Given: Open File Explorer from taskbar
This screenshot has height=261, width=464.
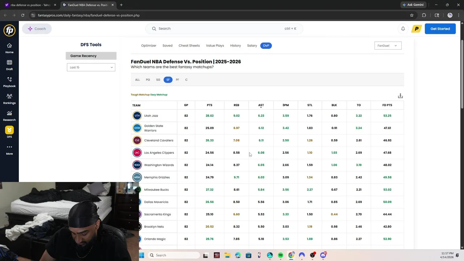Looking at the screenshot, I should (227, 255).
